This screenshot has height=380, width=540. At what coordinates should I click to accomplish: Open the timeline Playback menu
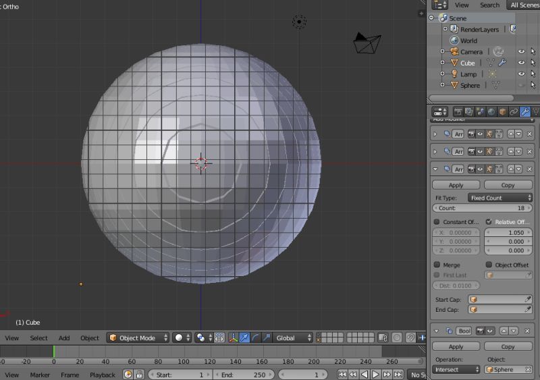[103, 375]
